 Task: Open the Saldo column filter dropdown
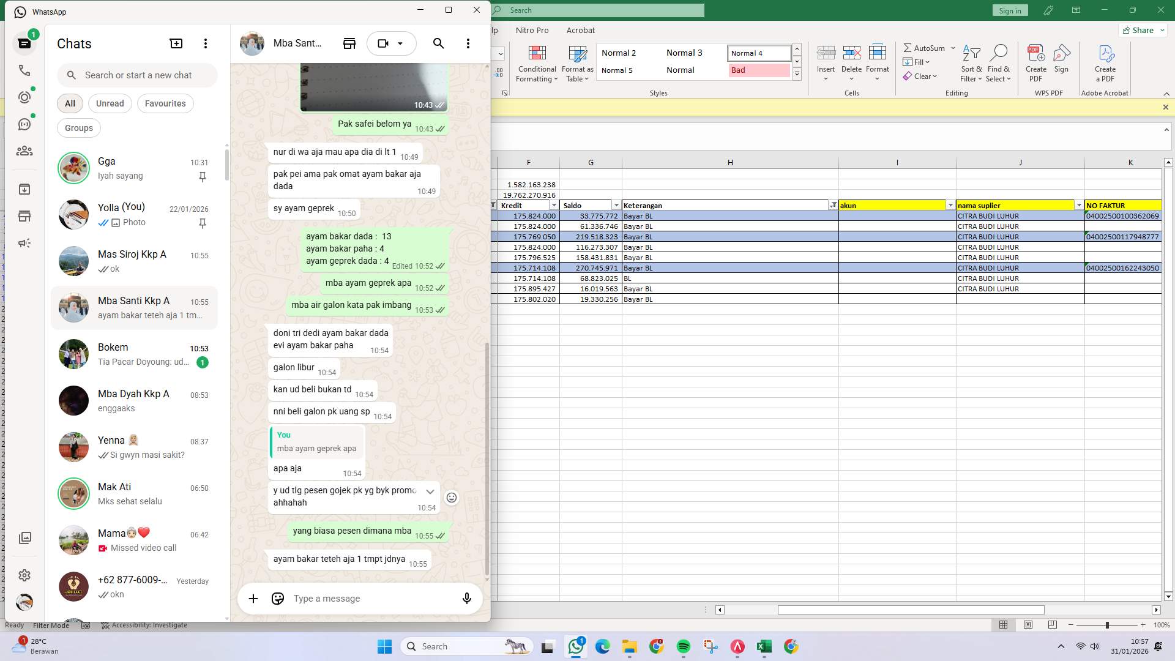(x=616, y=205)
